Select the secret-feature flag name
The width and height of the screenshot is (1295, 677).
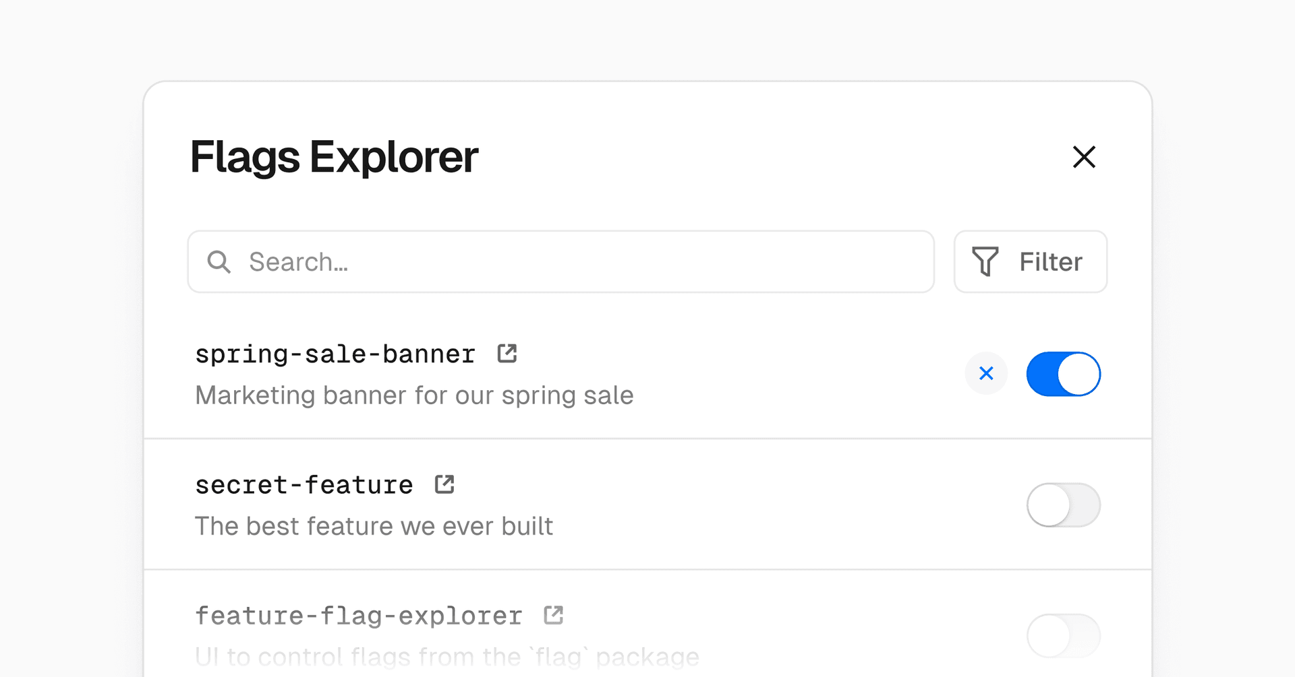[x=304, y=485]
